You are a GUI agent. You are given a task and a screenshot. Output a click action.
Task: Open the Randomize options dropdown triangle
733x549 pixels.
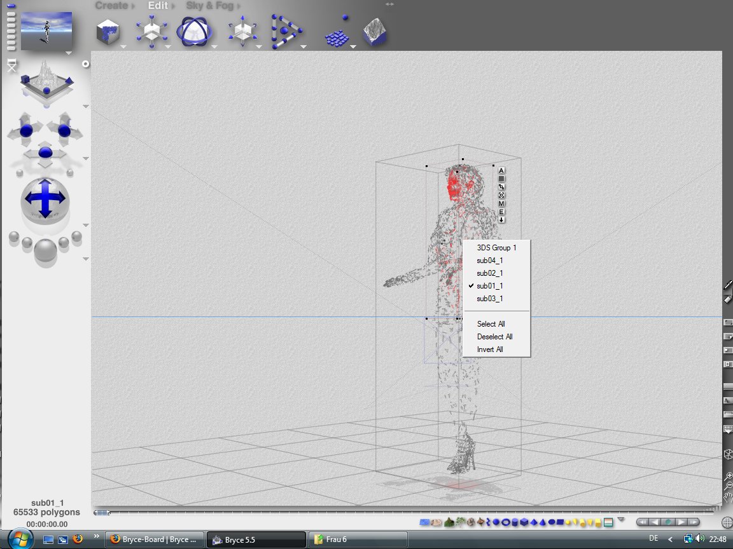coord(353,46)
